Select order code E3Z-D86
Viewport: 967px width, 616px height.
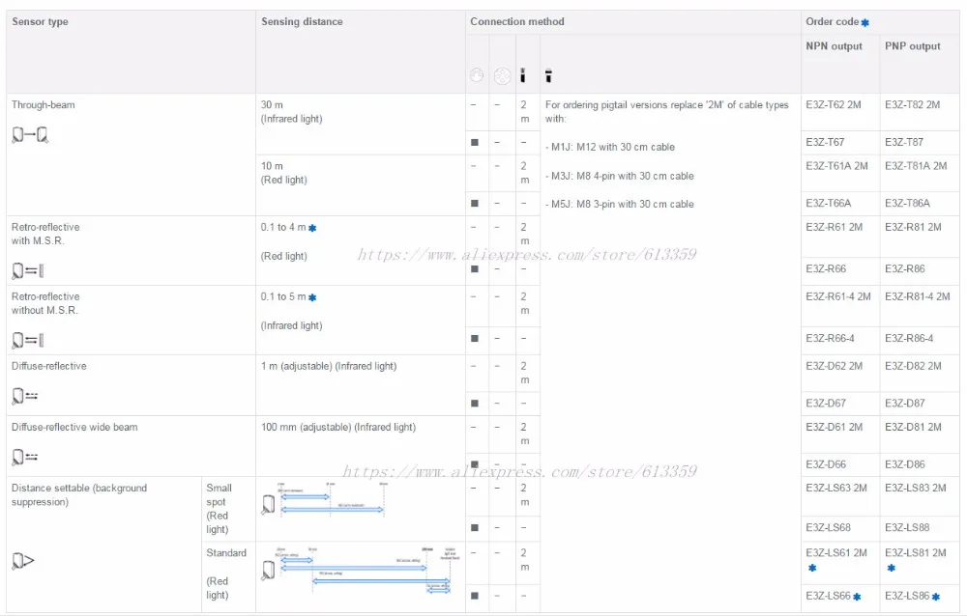click(905, 464)
